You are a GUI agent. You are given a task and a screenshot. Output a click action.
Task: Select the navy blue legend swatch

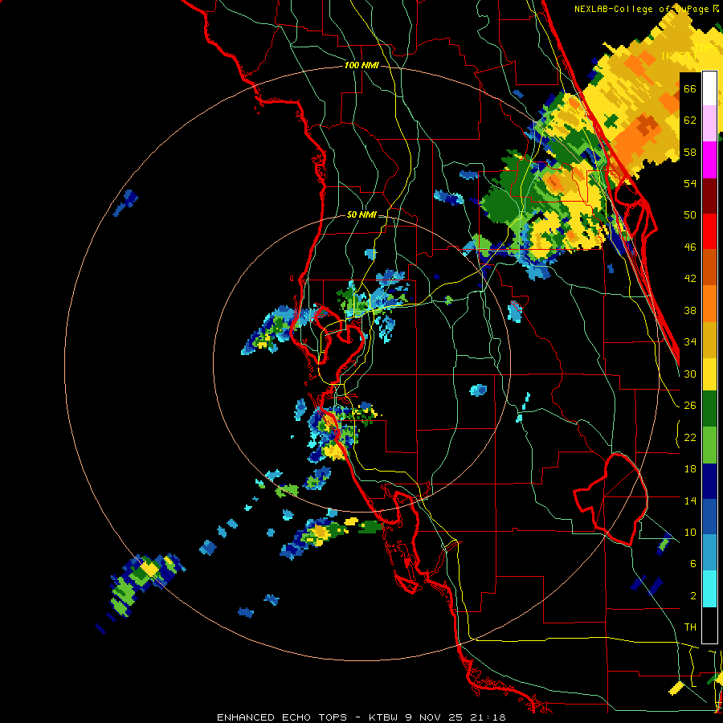[709, 481]
